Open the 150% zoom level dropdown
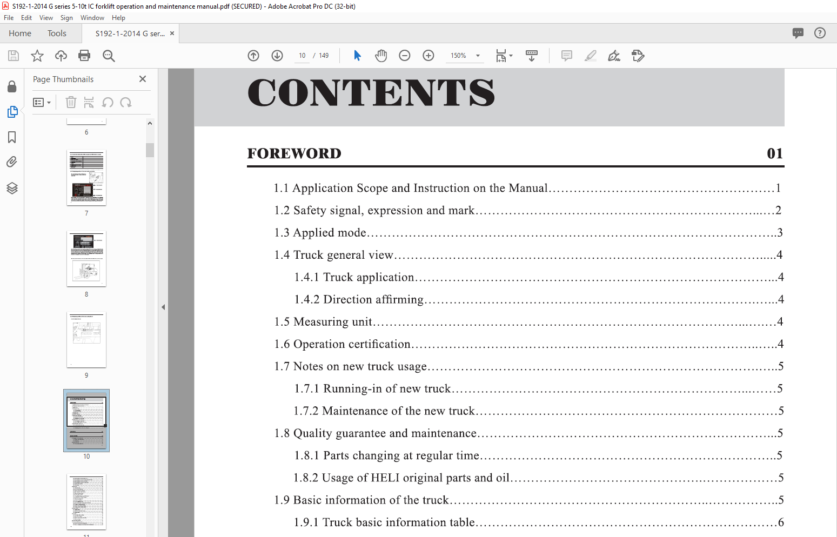Viewport: 837px width, 537px height. coord(465,56)
